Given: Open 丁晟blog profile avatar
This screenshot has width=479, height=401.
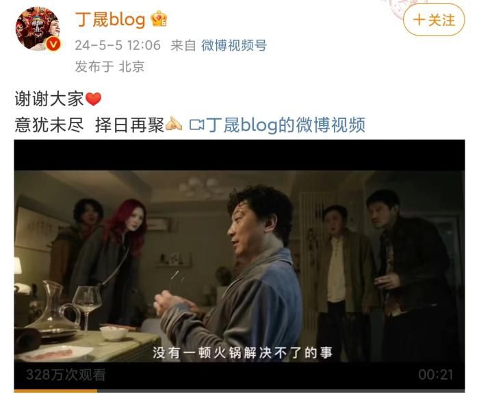Looking at the screenshot, I should (38, 29).
